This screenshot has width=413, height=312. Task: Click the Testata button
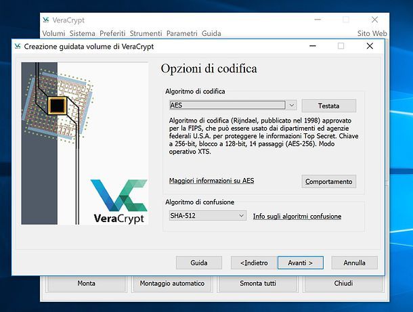[329, 106]
